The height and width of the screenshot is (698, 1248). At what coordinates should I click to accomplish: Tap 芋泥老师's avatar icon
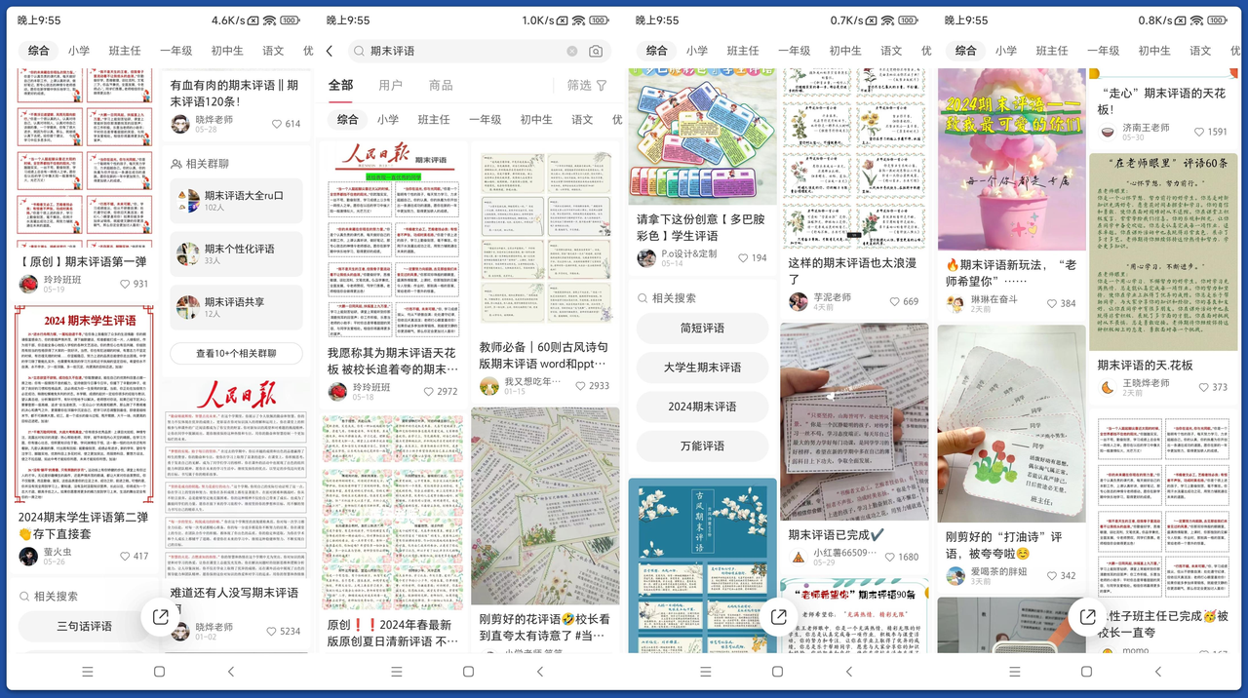click(x=799, y=301)
